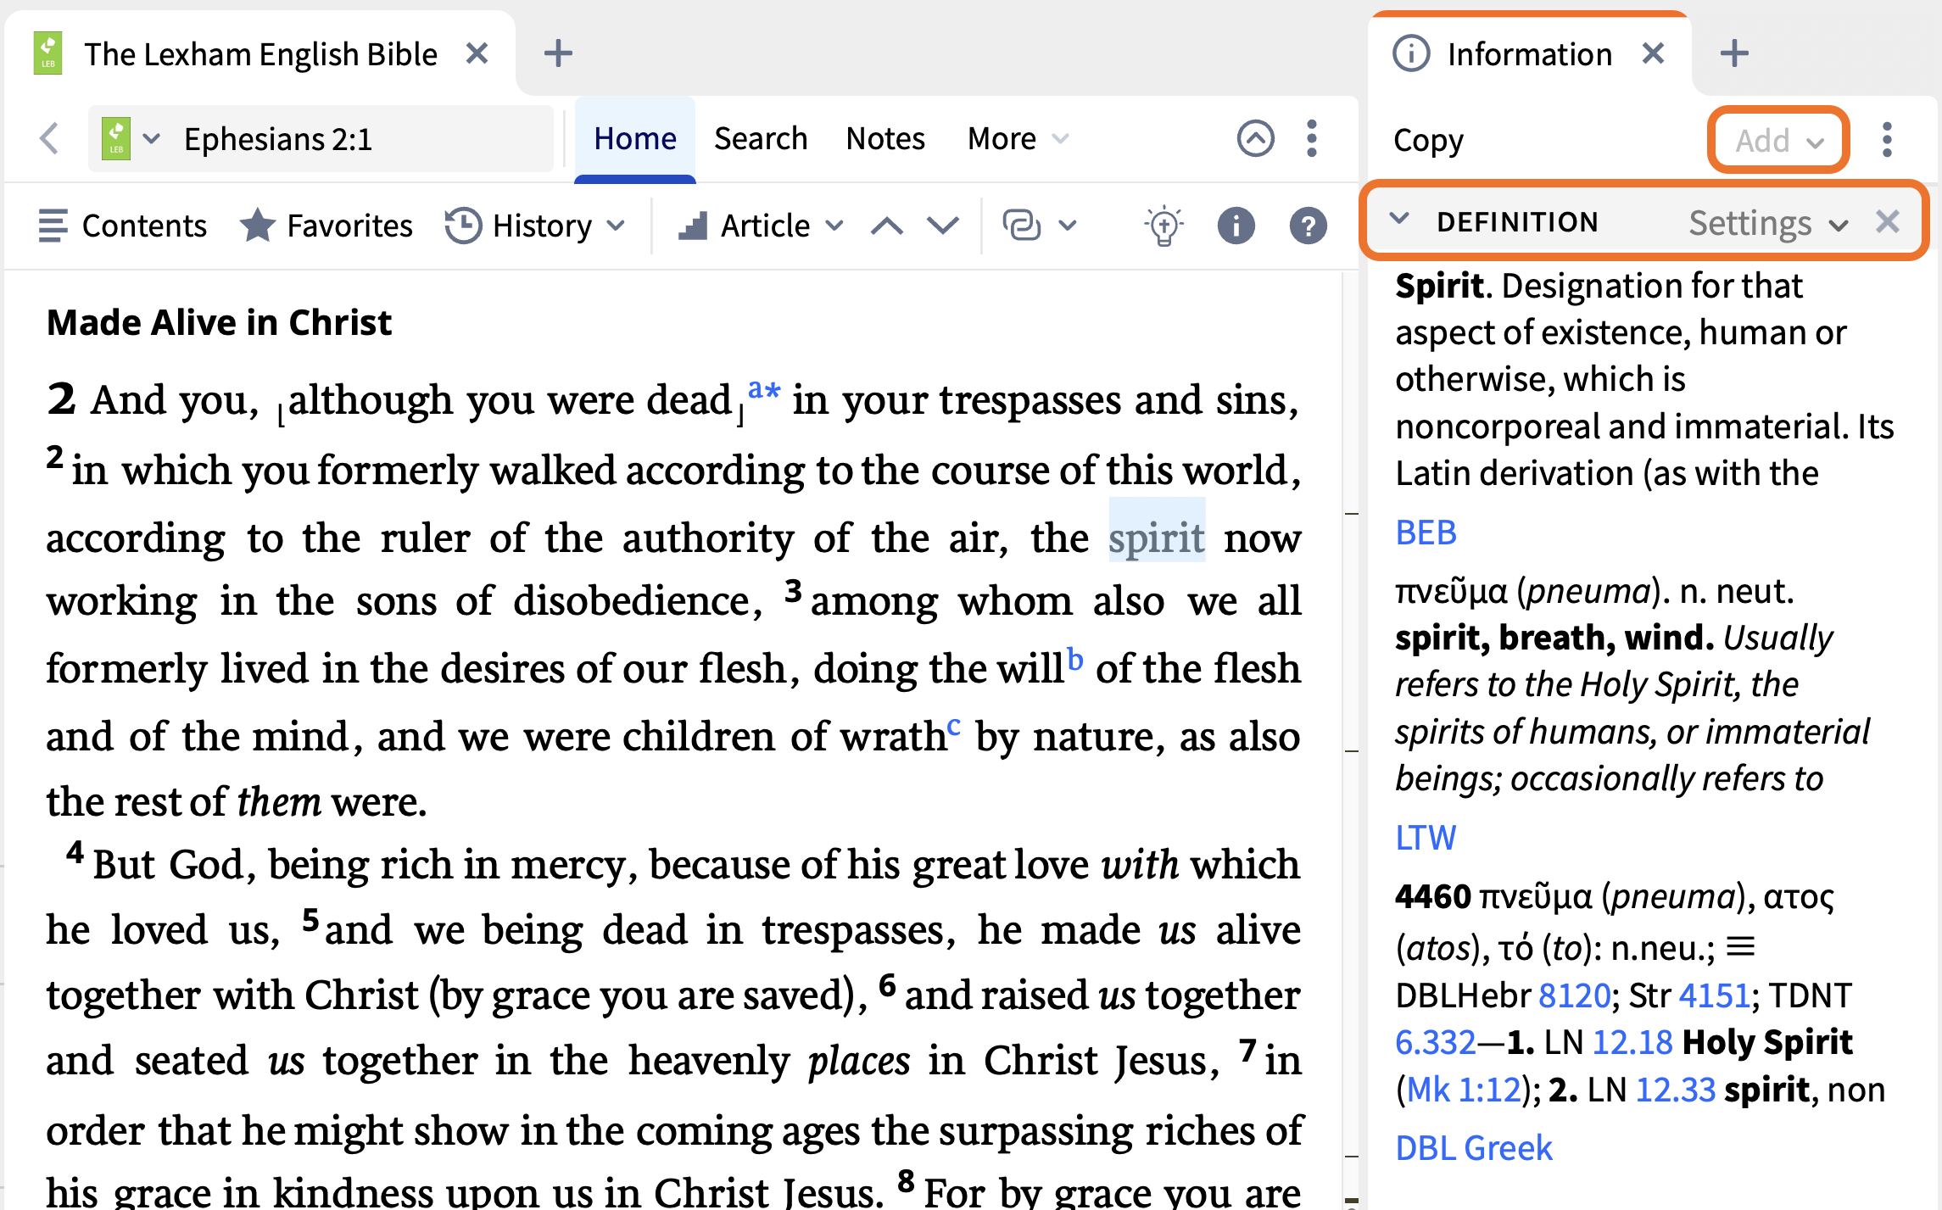Expand the Add dropdown
Viewport: 1942px width, 1210px height.
1778,140
